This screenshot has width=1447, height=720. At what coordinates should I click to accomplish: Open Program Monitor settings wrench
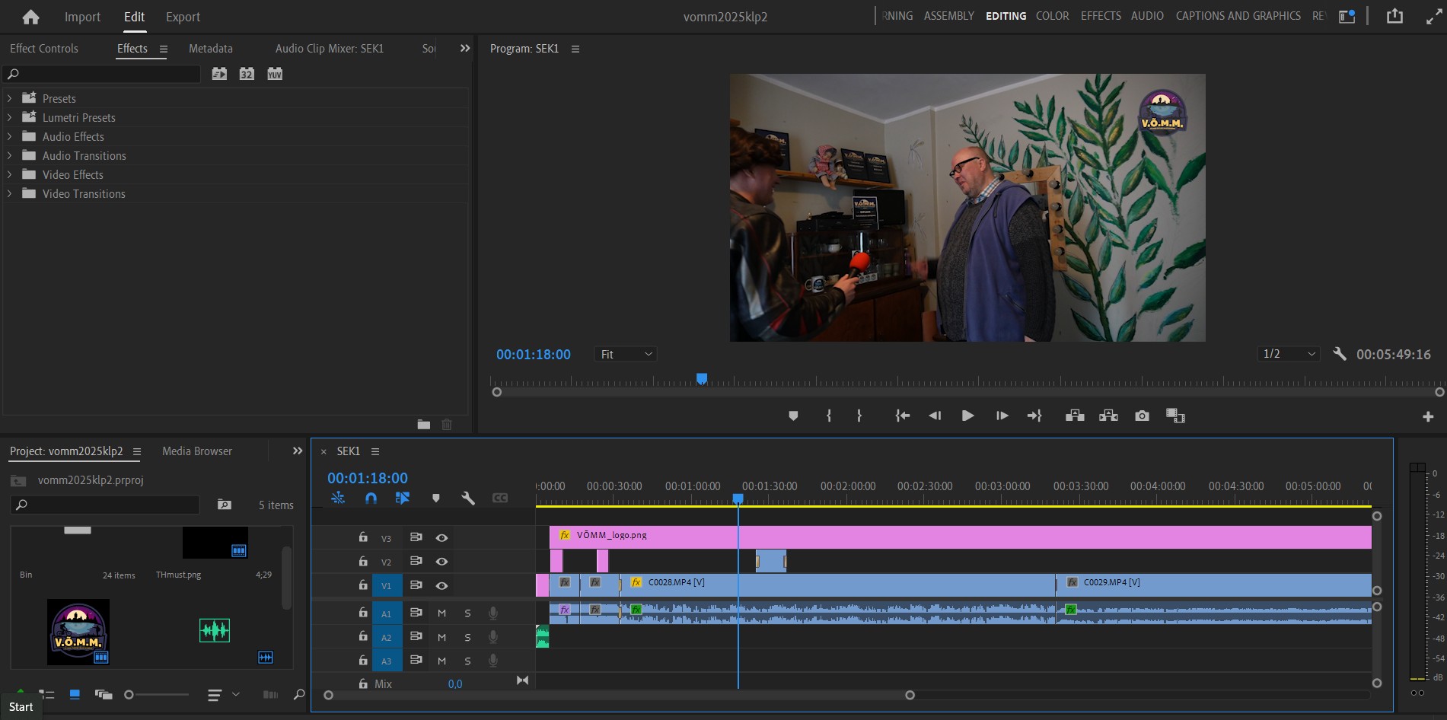click(x=1340, y=354)
